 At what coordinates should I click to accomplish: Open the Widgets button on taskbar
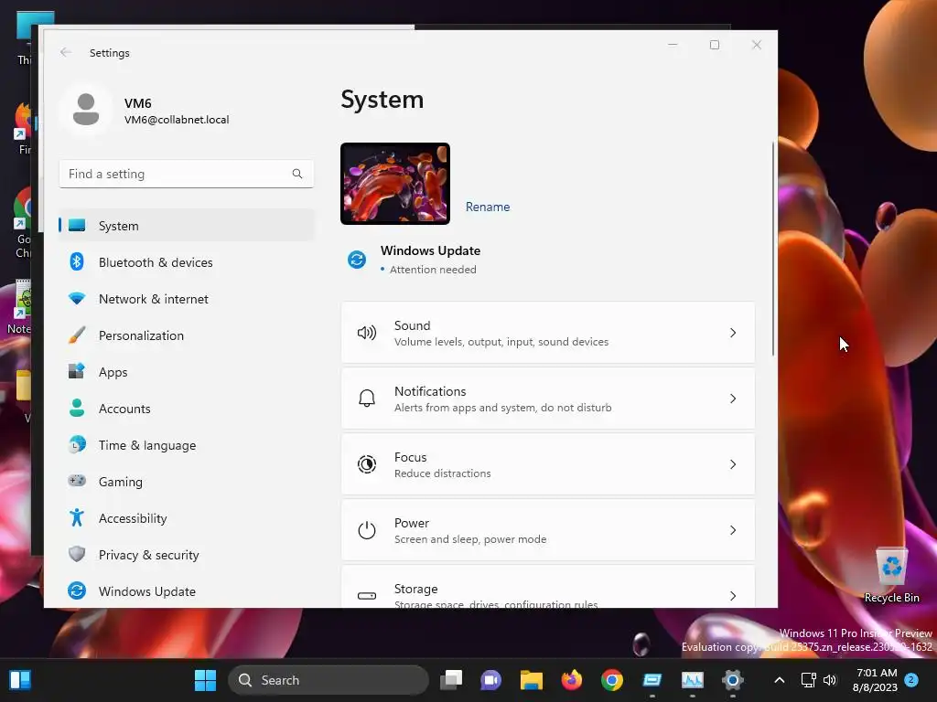pos(20,680)
